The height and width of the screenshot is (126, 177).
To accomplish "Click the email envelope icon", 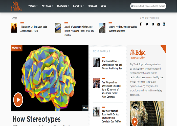I will pyautogui.click(x=159, y=24).
